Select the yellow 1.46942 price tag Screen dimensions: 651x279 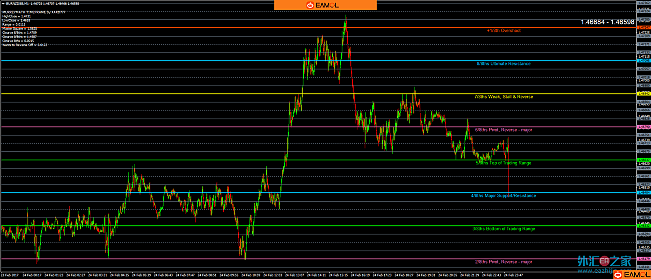pyautogui.click(x=644, y=94)
